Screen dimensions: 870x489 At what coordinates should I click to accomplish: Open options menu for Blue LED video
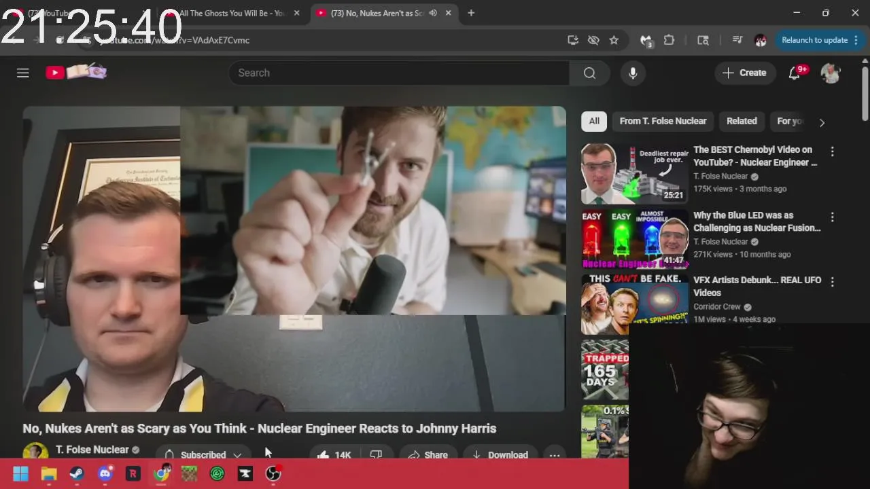832,217
